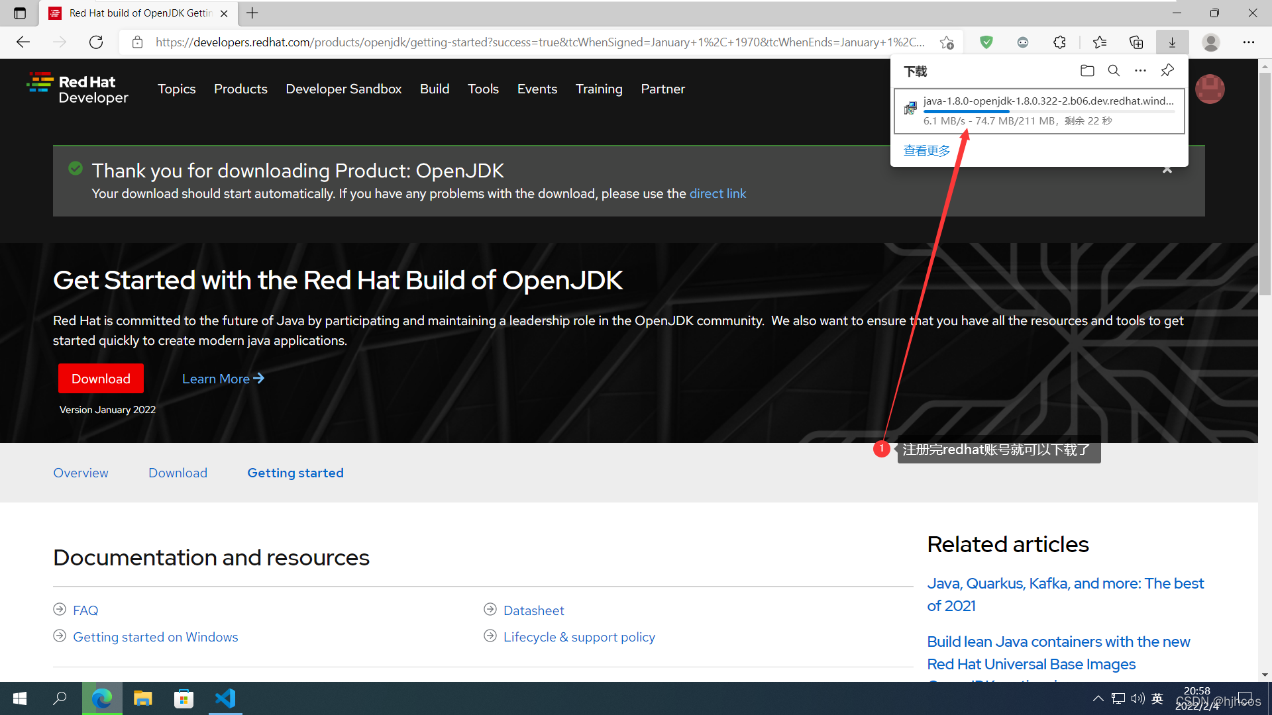Screen dimensions: 1272x715
Task: Switch to the Overview tab
Action: (x=81, y=473)
